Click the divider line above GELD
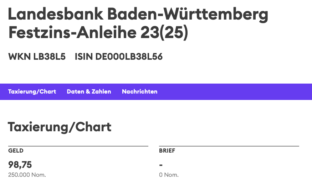Screen dimensions: 312x191 (78, 146)
